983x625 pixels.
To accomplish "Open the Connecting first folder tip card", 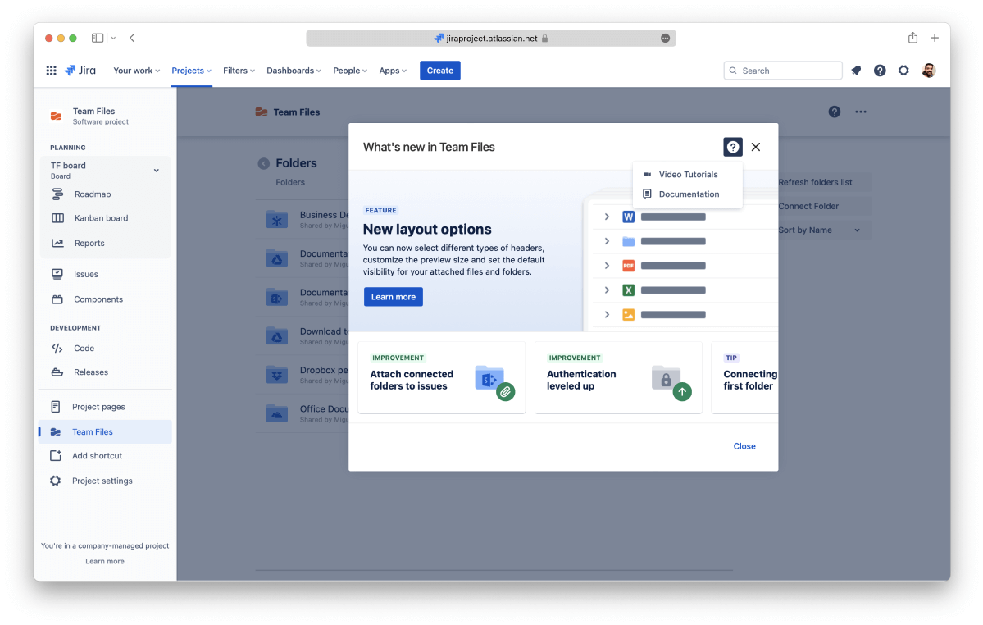I will click(744, 378).
